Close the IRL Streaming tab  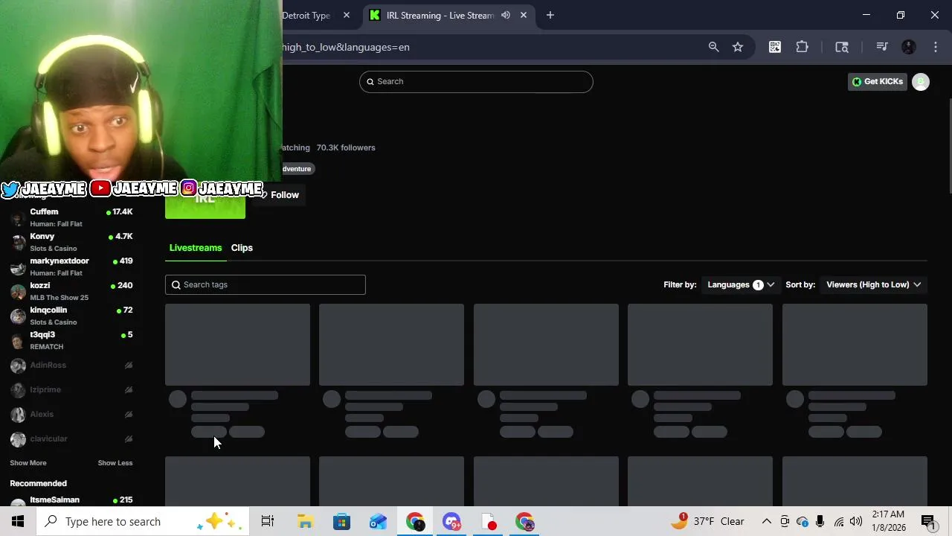(x=524, y=15)
